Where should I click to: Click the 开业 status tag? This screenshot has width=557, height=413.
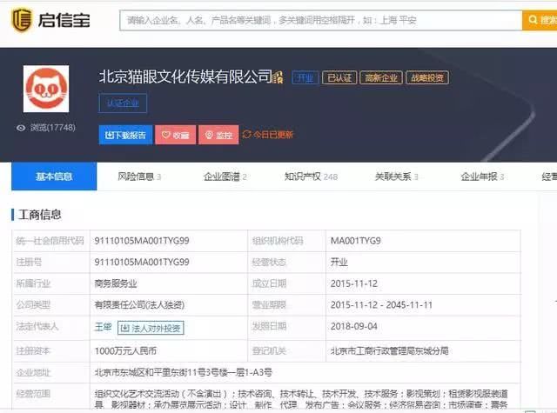(305, 77)
